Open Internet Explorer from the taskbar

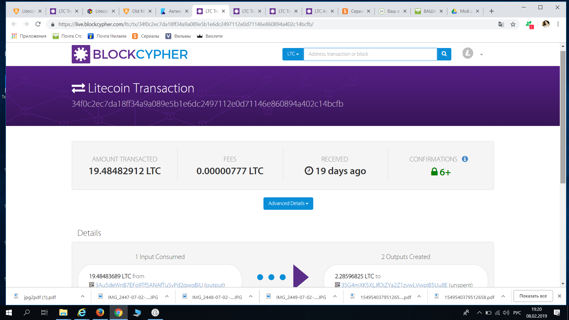coord(81,312)
